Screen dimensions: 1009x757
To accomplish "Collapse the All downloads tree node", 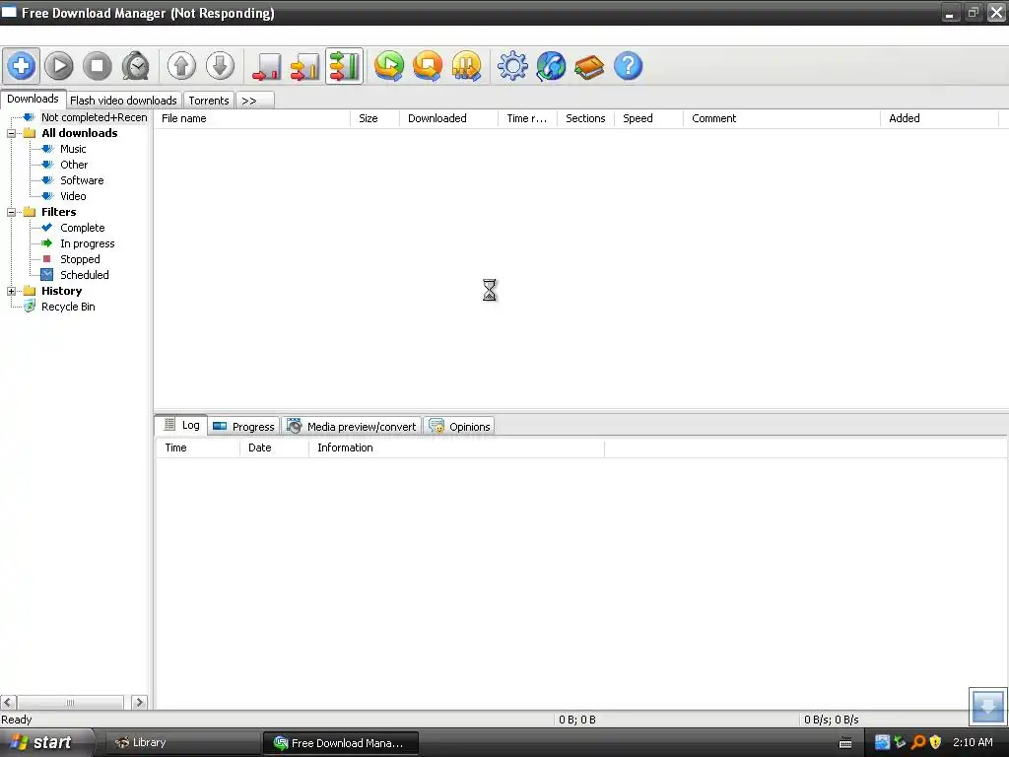I will click(x=11, y=133).
